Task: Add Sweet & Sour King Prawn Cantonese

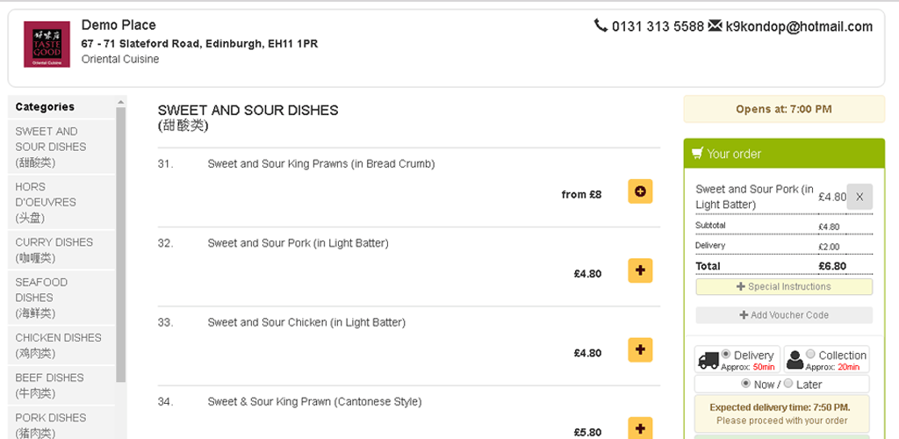Action: pyautogui.click(x=640, y=428)
